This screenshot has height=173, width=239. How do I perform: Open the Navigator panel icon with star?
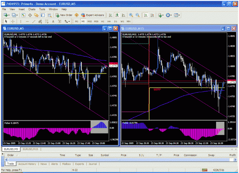[36, 15]
